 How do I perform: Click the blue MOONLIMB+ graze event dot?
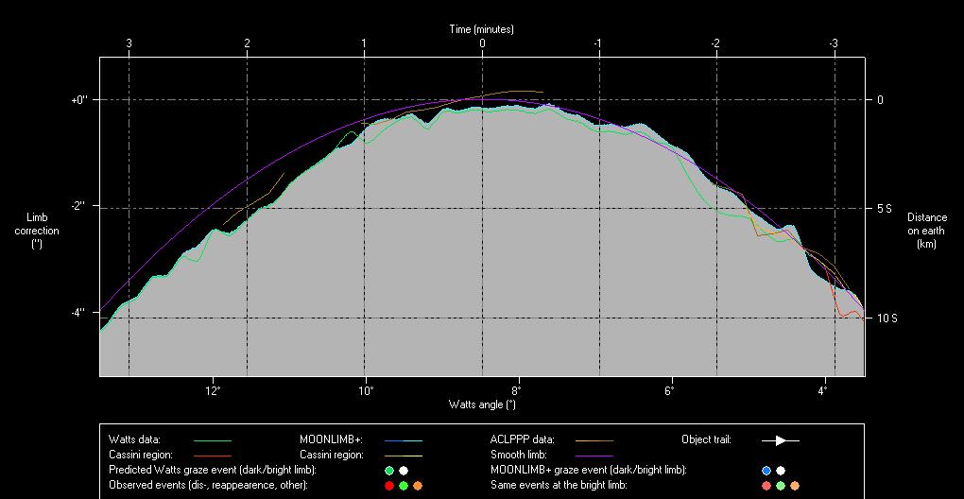tap(766, 470)
